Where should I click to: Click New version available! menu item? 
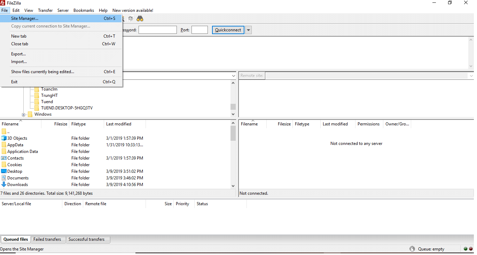click(133, 10)
